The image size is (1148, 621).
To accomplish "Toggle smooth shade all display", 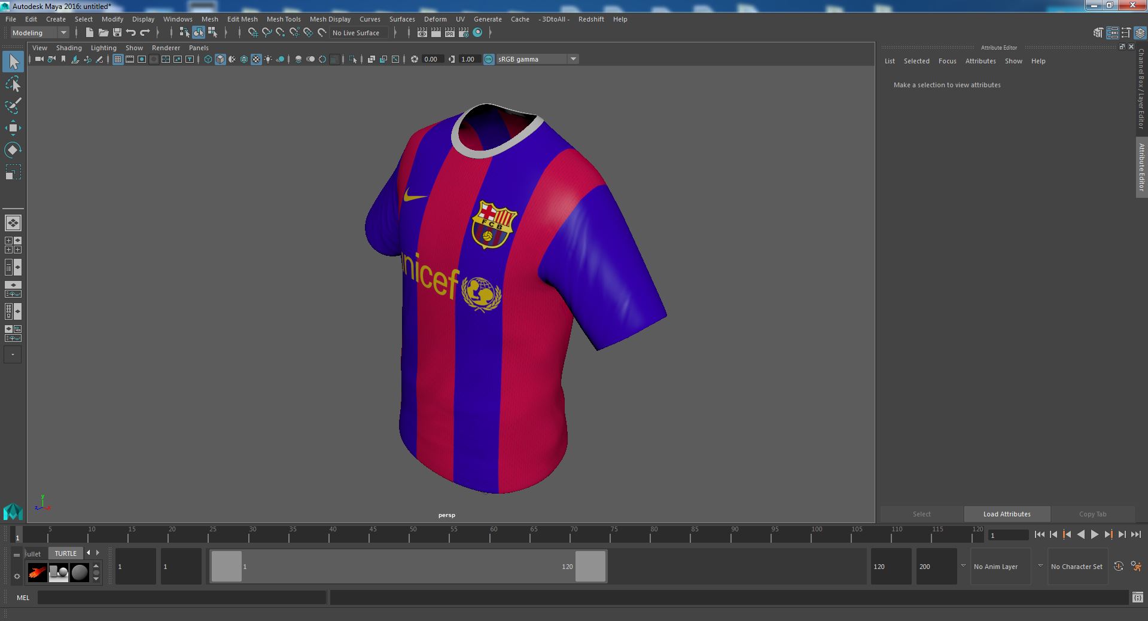I will point(220,59).
